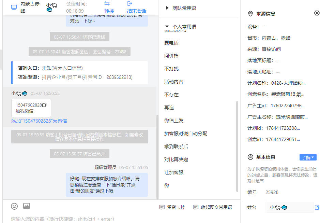
Task: Click the 内蒙古赤峰 visitor location label
Action: (x=30, y=8)
